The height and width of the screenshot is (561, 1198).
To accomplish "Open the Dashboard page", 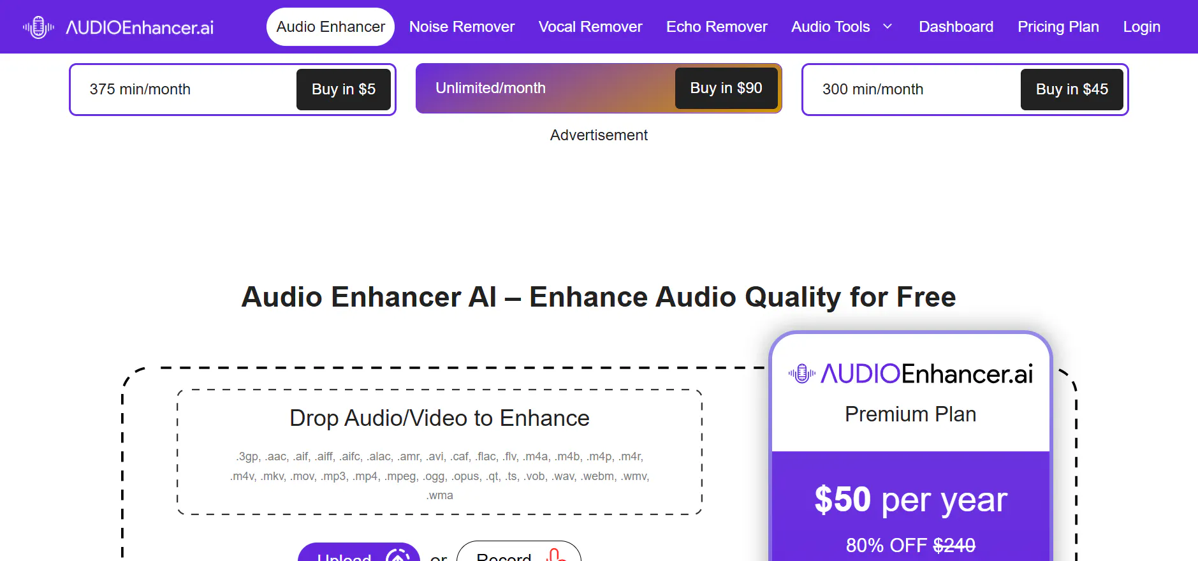I will (956, 27).
